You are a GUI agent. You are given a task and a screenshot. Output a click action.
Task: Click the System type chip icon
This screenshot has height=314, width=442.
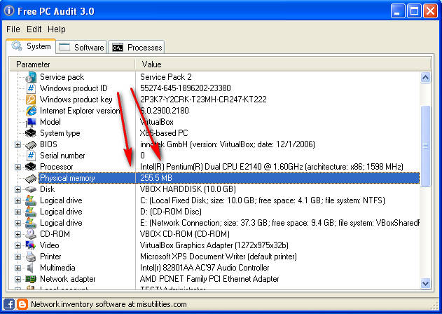point(31,133)
